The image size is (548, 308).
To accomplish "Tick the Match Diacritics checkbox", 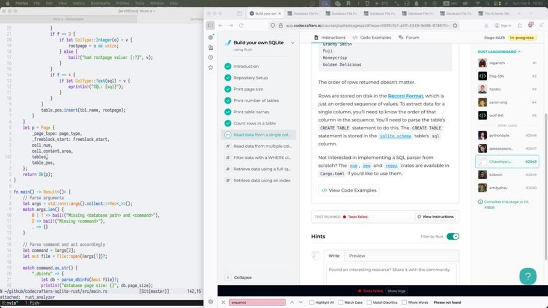I will [369, 302].
